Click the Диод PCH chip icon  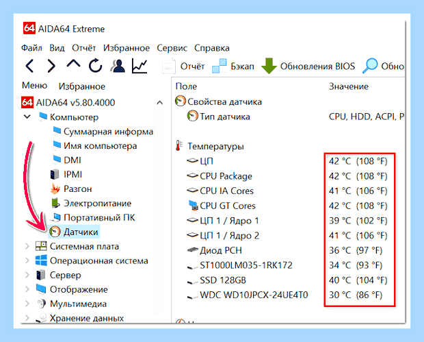193,250
